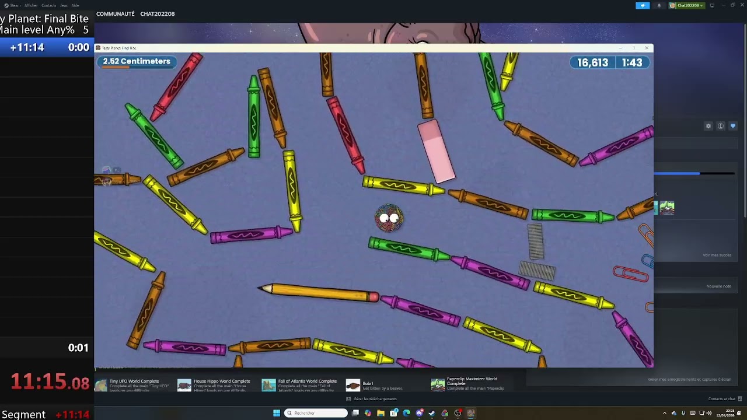Click the 1:43 game timer
Viewport: 747px width, 420px height.
click(631, 62)
